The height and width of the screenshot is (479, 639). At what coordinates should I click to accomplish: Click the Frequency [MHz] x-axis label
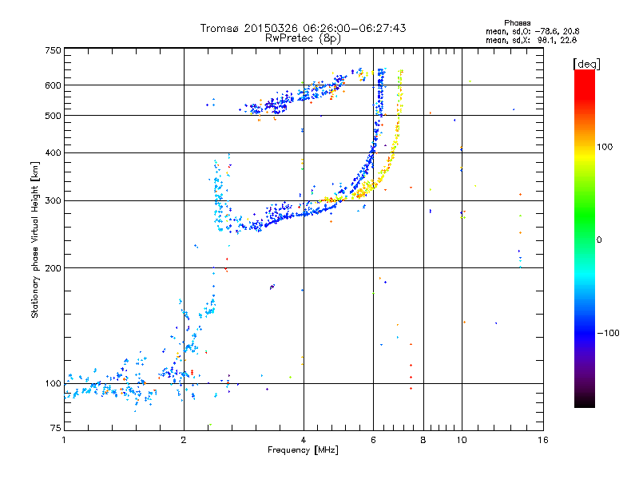coord(303,451)
